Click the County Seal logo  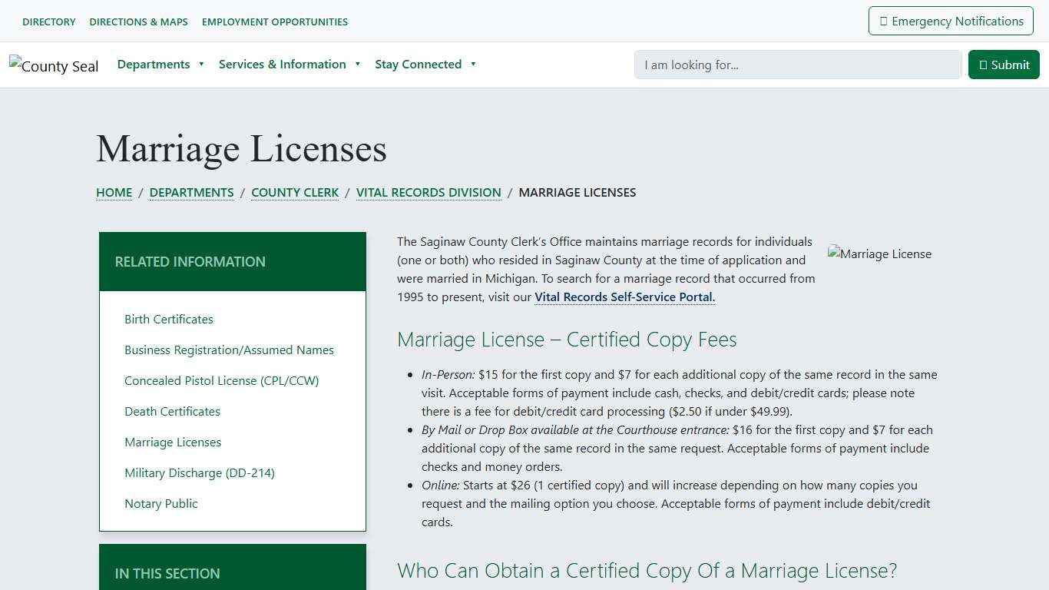(x=54, y=65)
